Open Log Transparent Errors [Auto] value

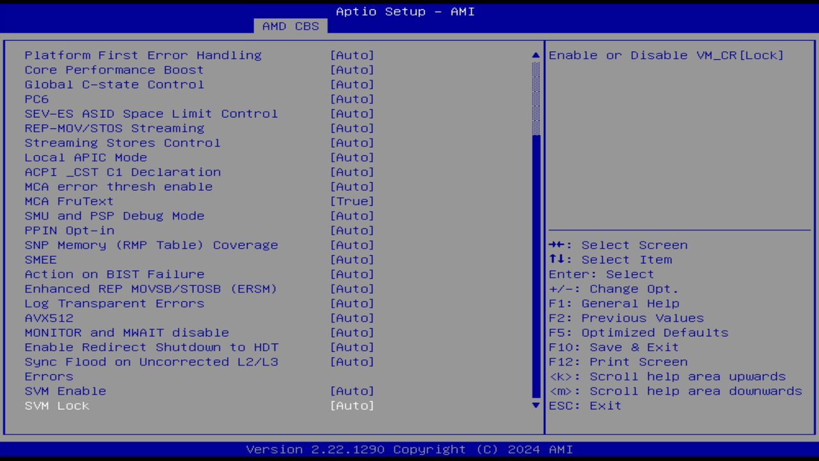(352, 303)
